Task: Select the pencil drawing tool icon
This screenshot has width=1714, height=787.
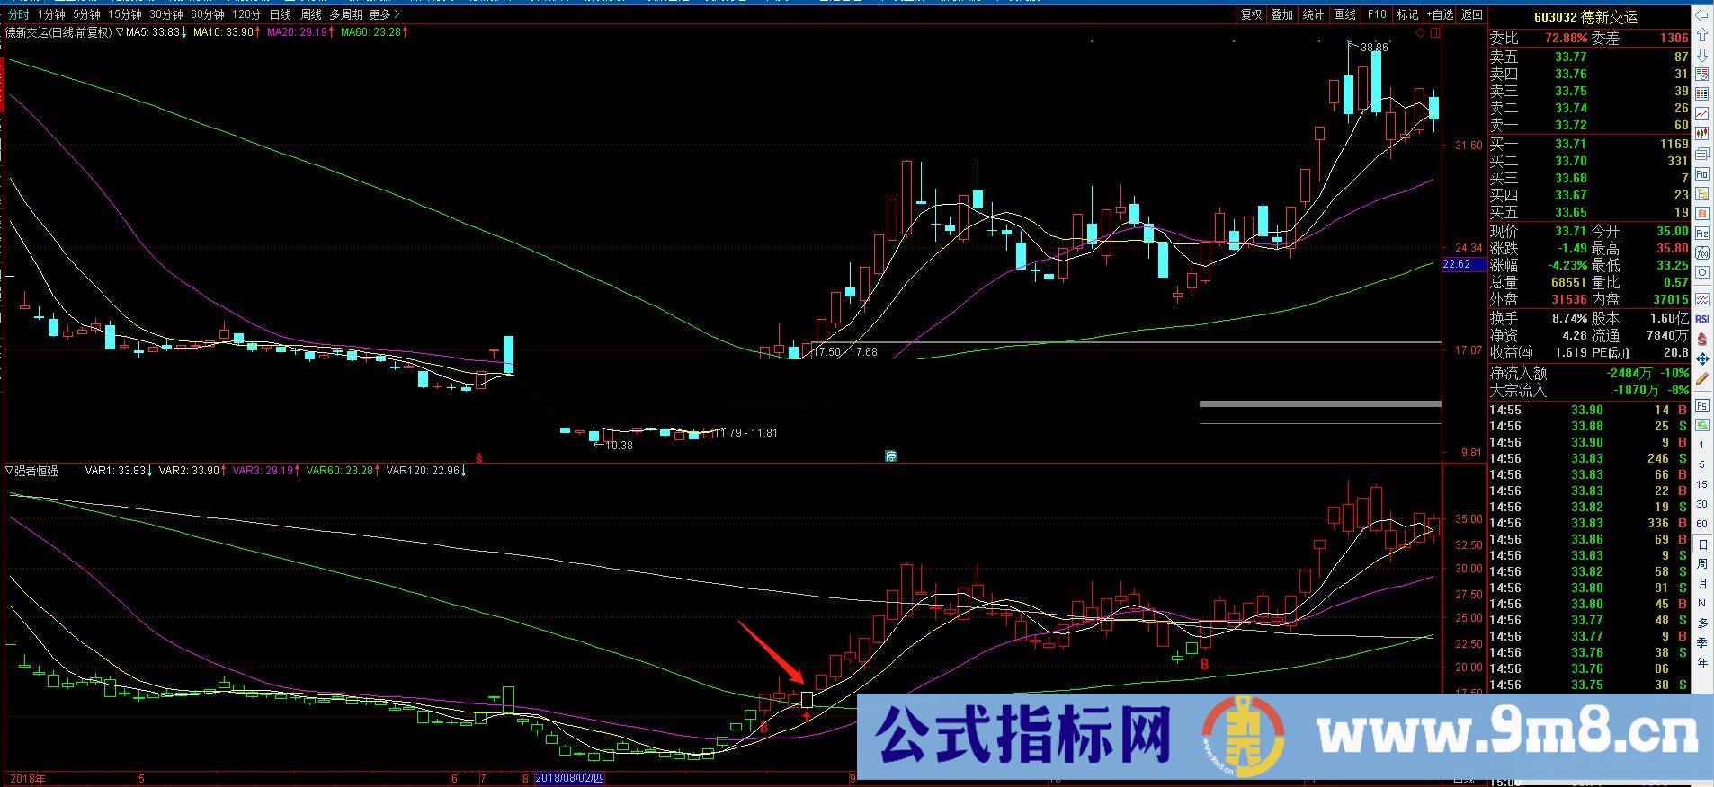Action: point(1702,379)
